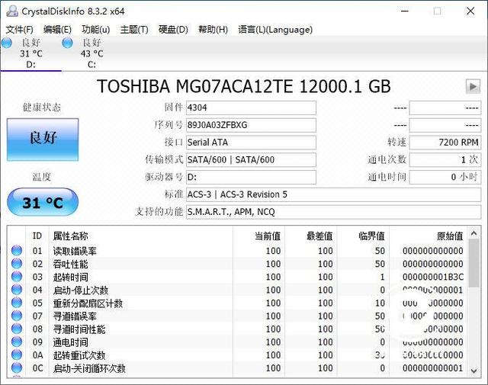Open the 编辑(E) menu

tap(58, 30)
